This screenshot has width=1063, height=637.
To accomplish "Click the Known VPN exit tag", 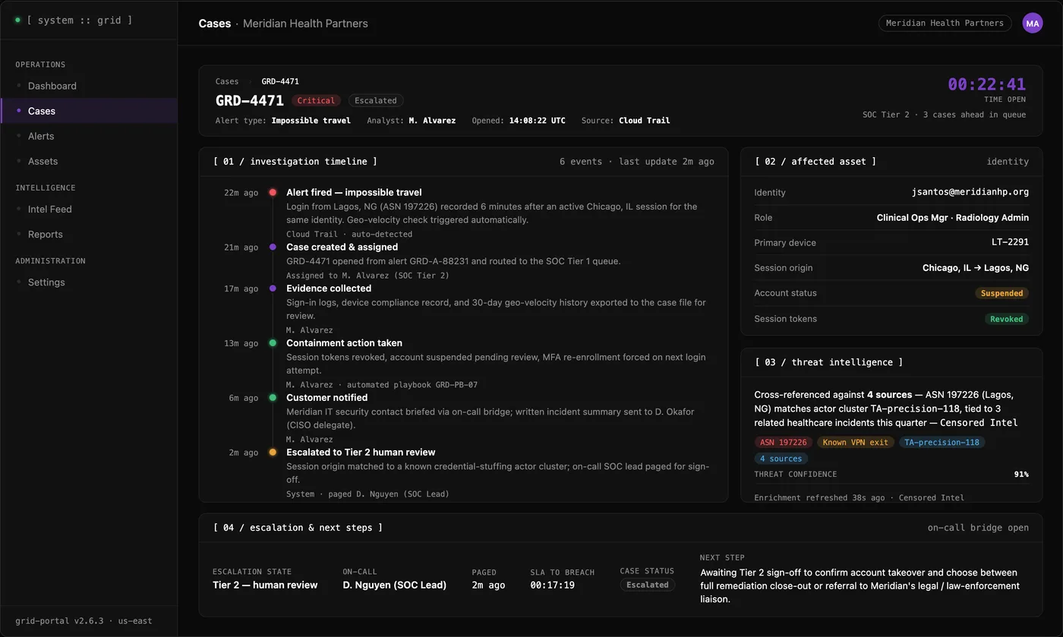I will click(x=856, y=442).
